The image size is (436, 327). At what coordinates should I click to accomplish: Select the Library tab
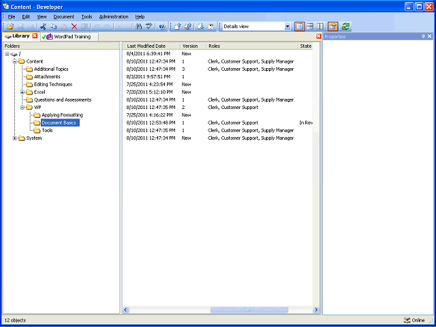[x=20, y=36]
